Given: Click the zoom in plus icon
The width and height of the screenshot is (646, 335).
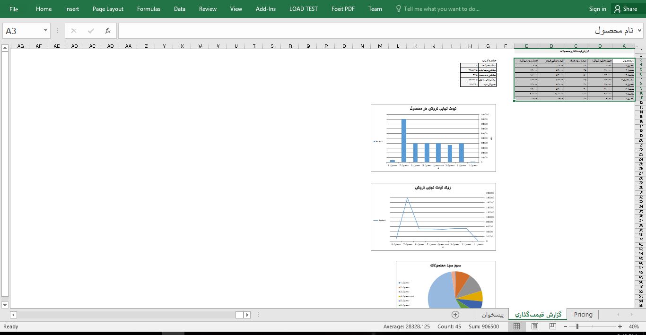Looking at the screenshot, I should (620, 326).
